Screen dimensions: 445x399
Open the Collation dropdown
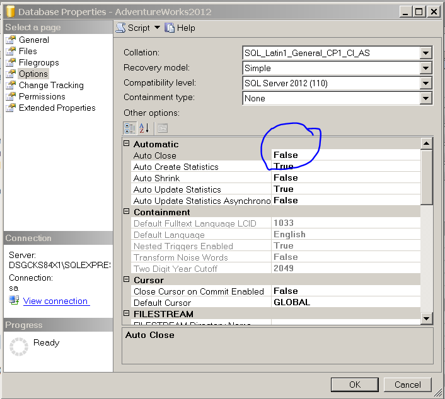click(425, 53)
